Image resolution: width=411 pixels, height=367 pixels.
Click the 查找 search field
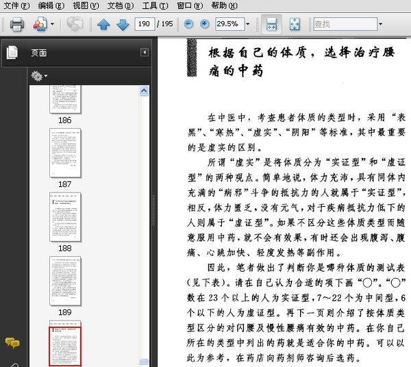click(345, 24)
